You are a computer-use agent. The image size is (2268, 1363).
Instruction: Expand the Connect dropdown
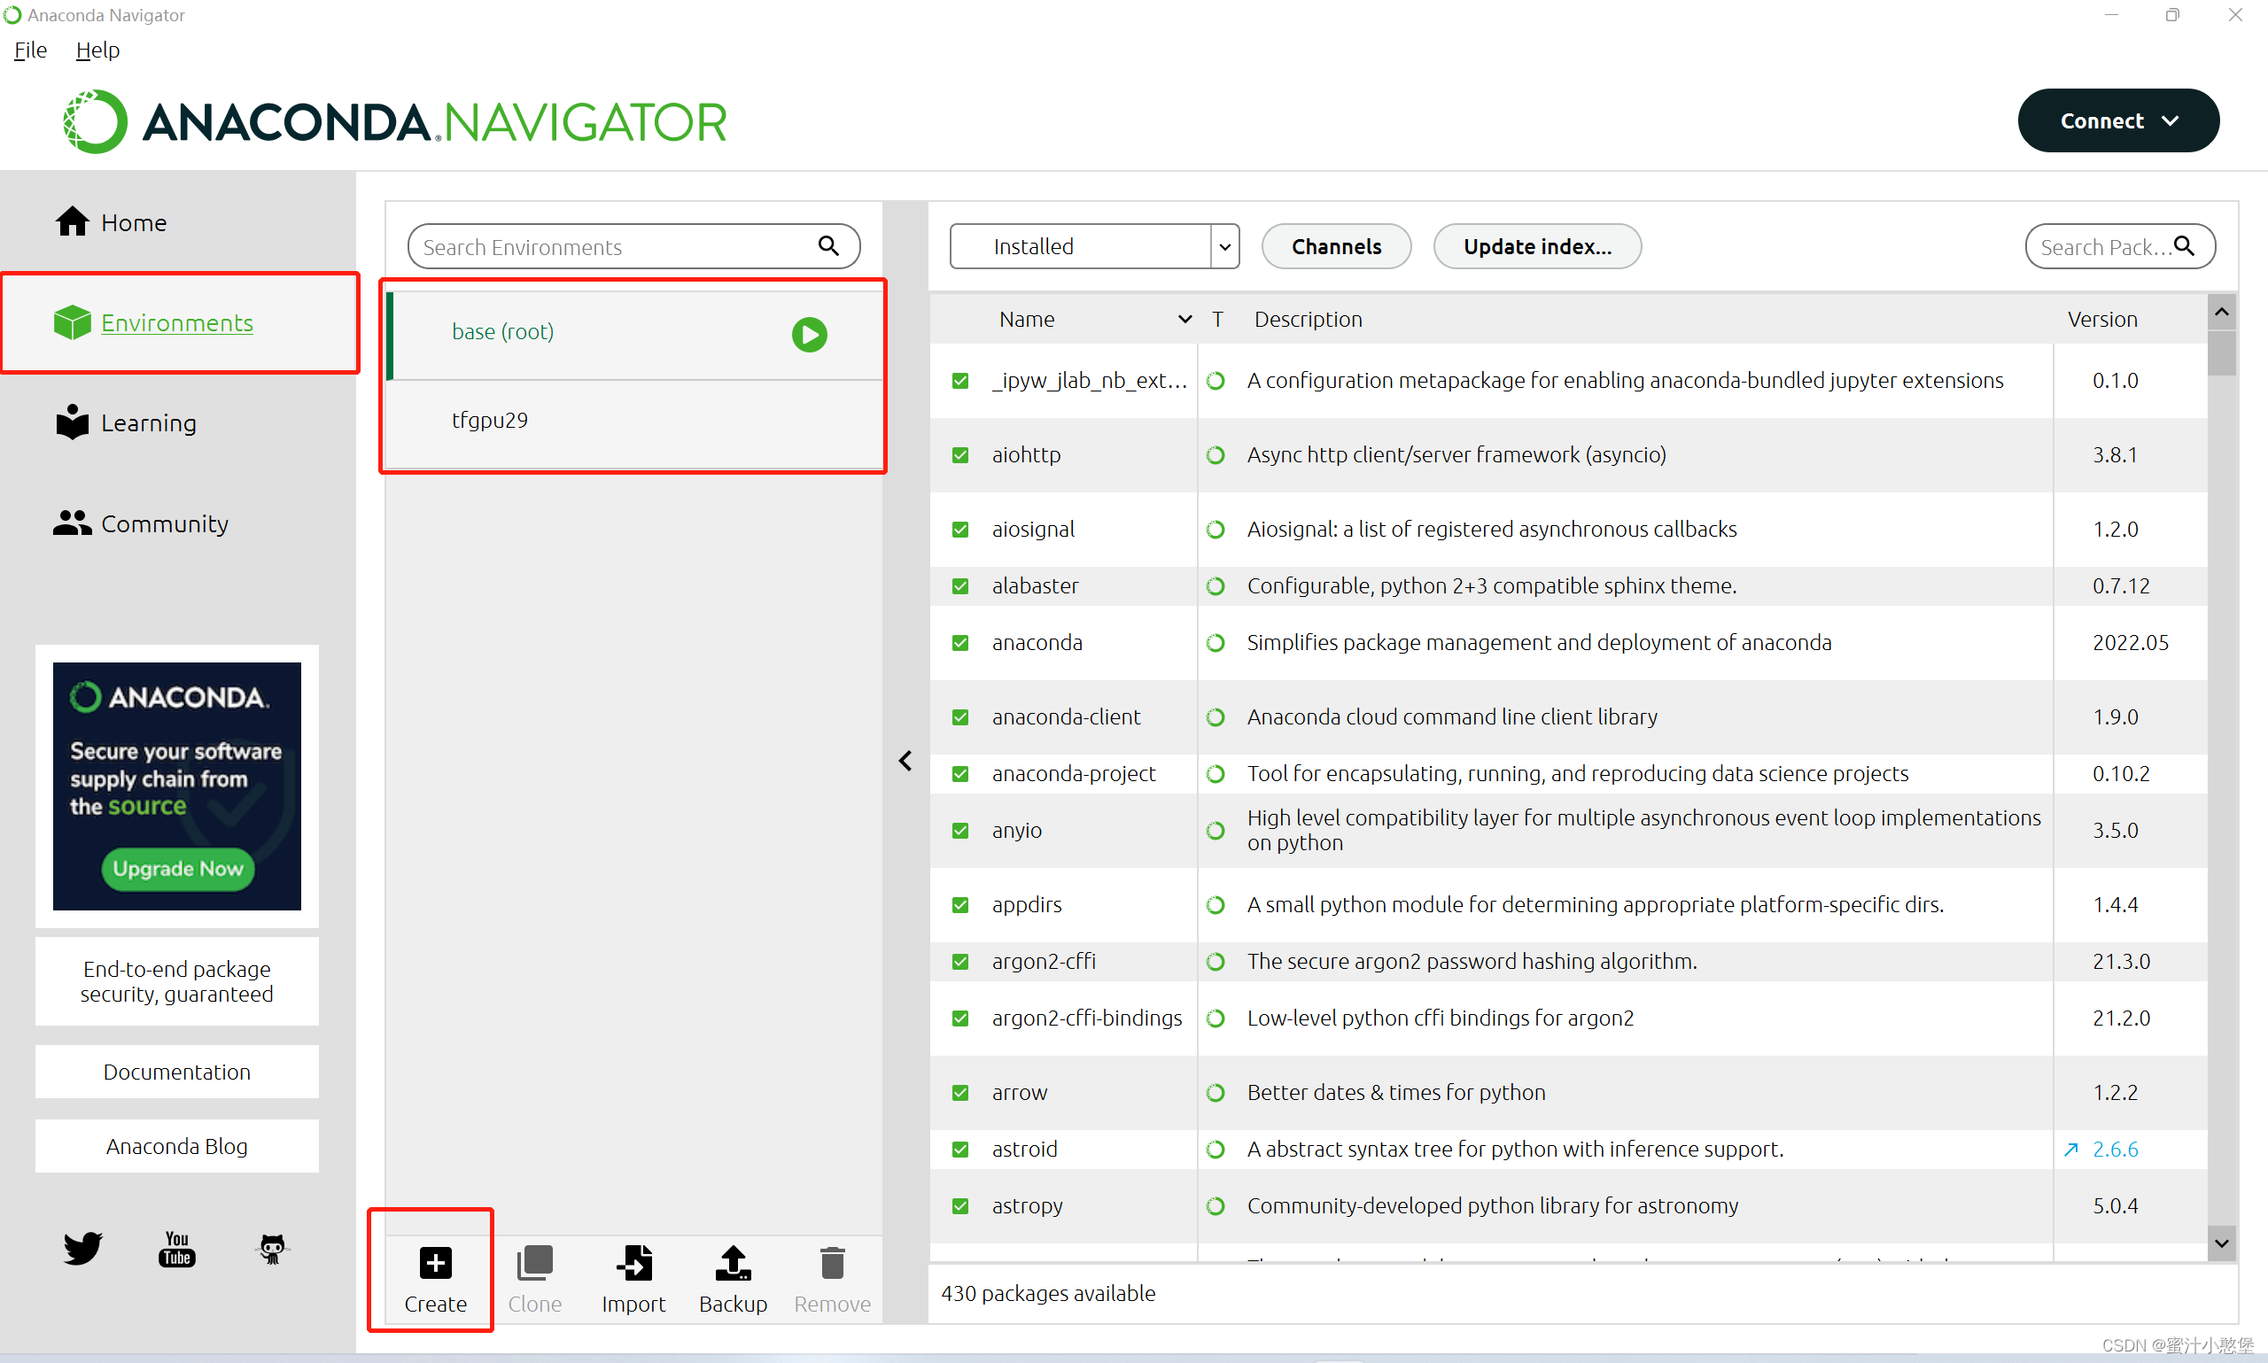pyautogui.click(x=2118, y=120)
